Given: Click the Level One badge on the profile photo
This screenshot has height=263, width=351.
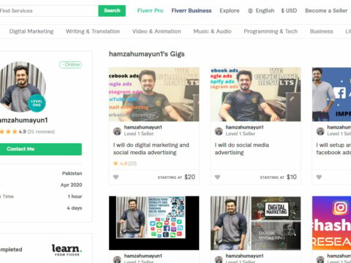Looking at the screenshot, I should 37,103.
